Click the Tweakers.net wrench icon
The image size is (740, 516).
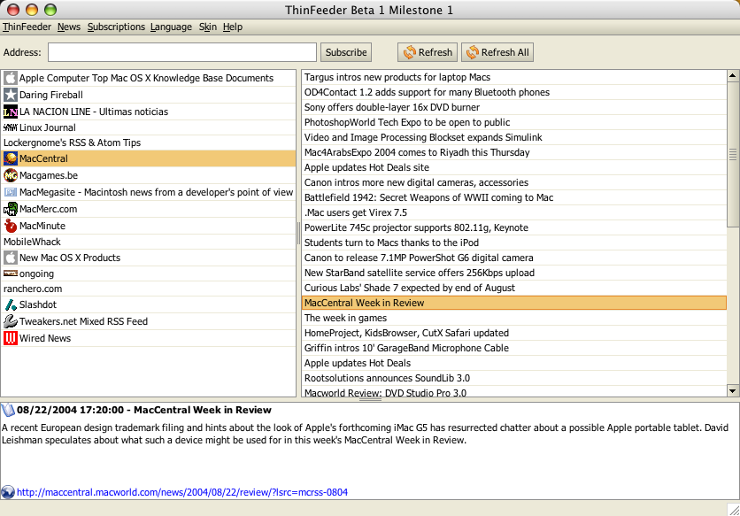pos(11,321)
